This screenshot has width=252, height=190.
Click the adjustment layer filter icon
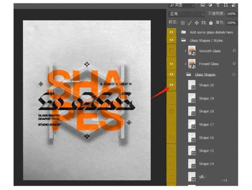pos(210,5)
